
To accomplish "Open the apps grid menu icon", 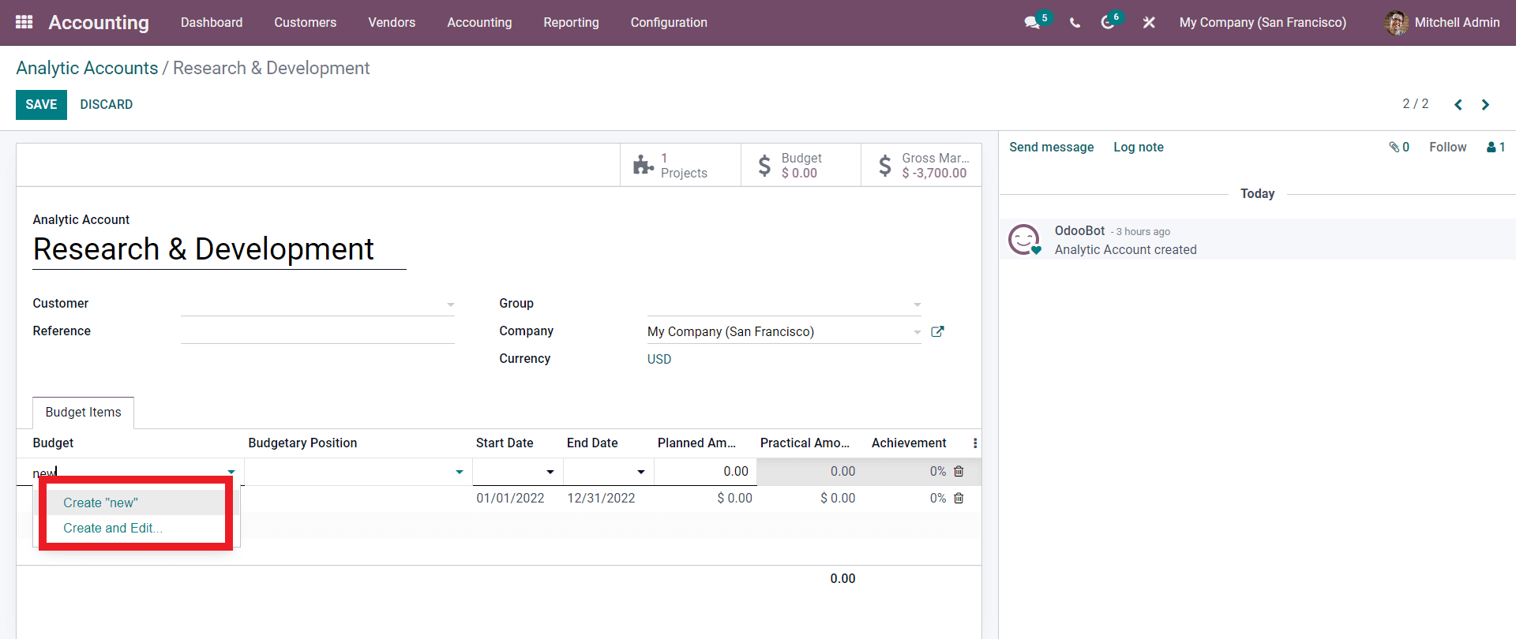I will coord(24,22).
